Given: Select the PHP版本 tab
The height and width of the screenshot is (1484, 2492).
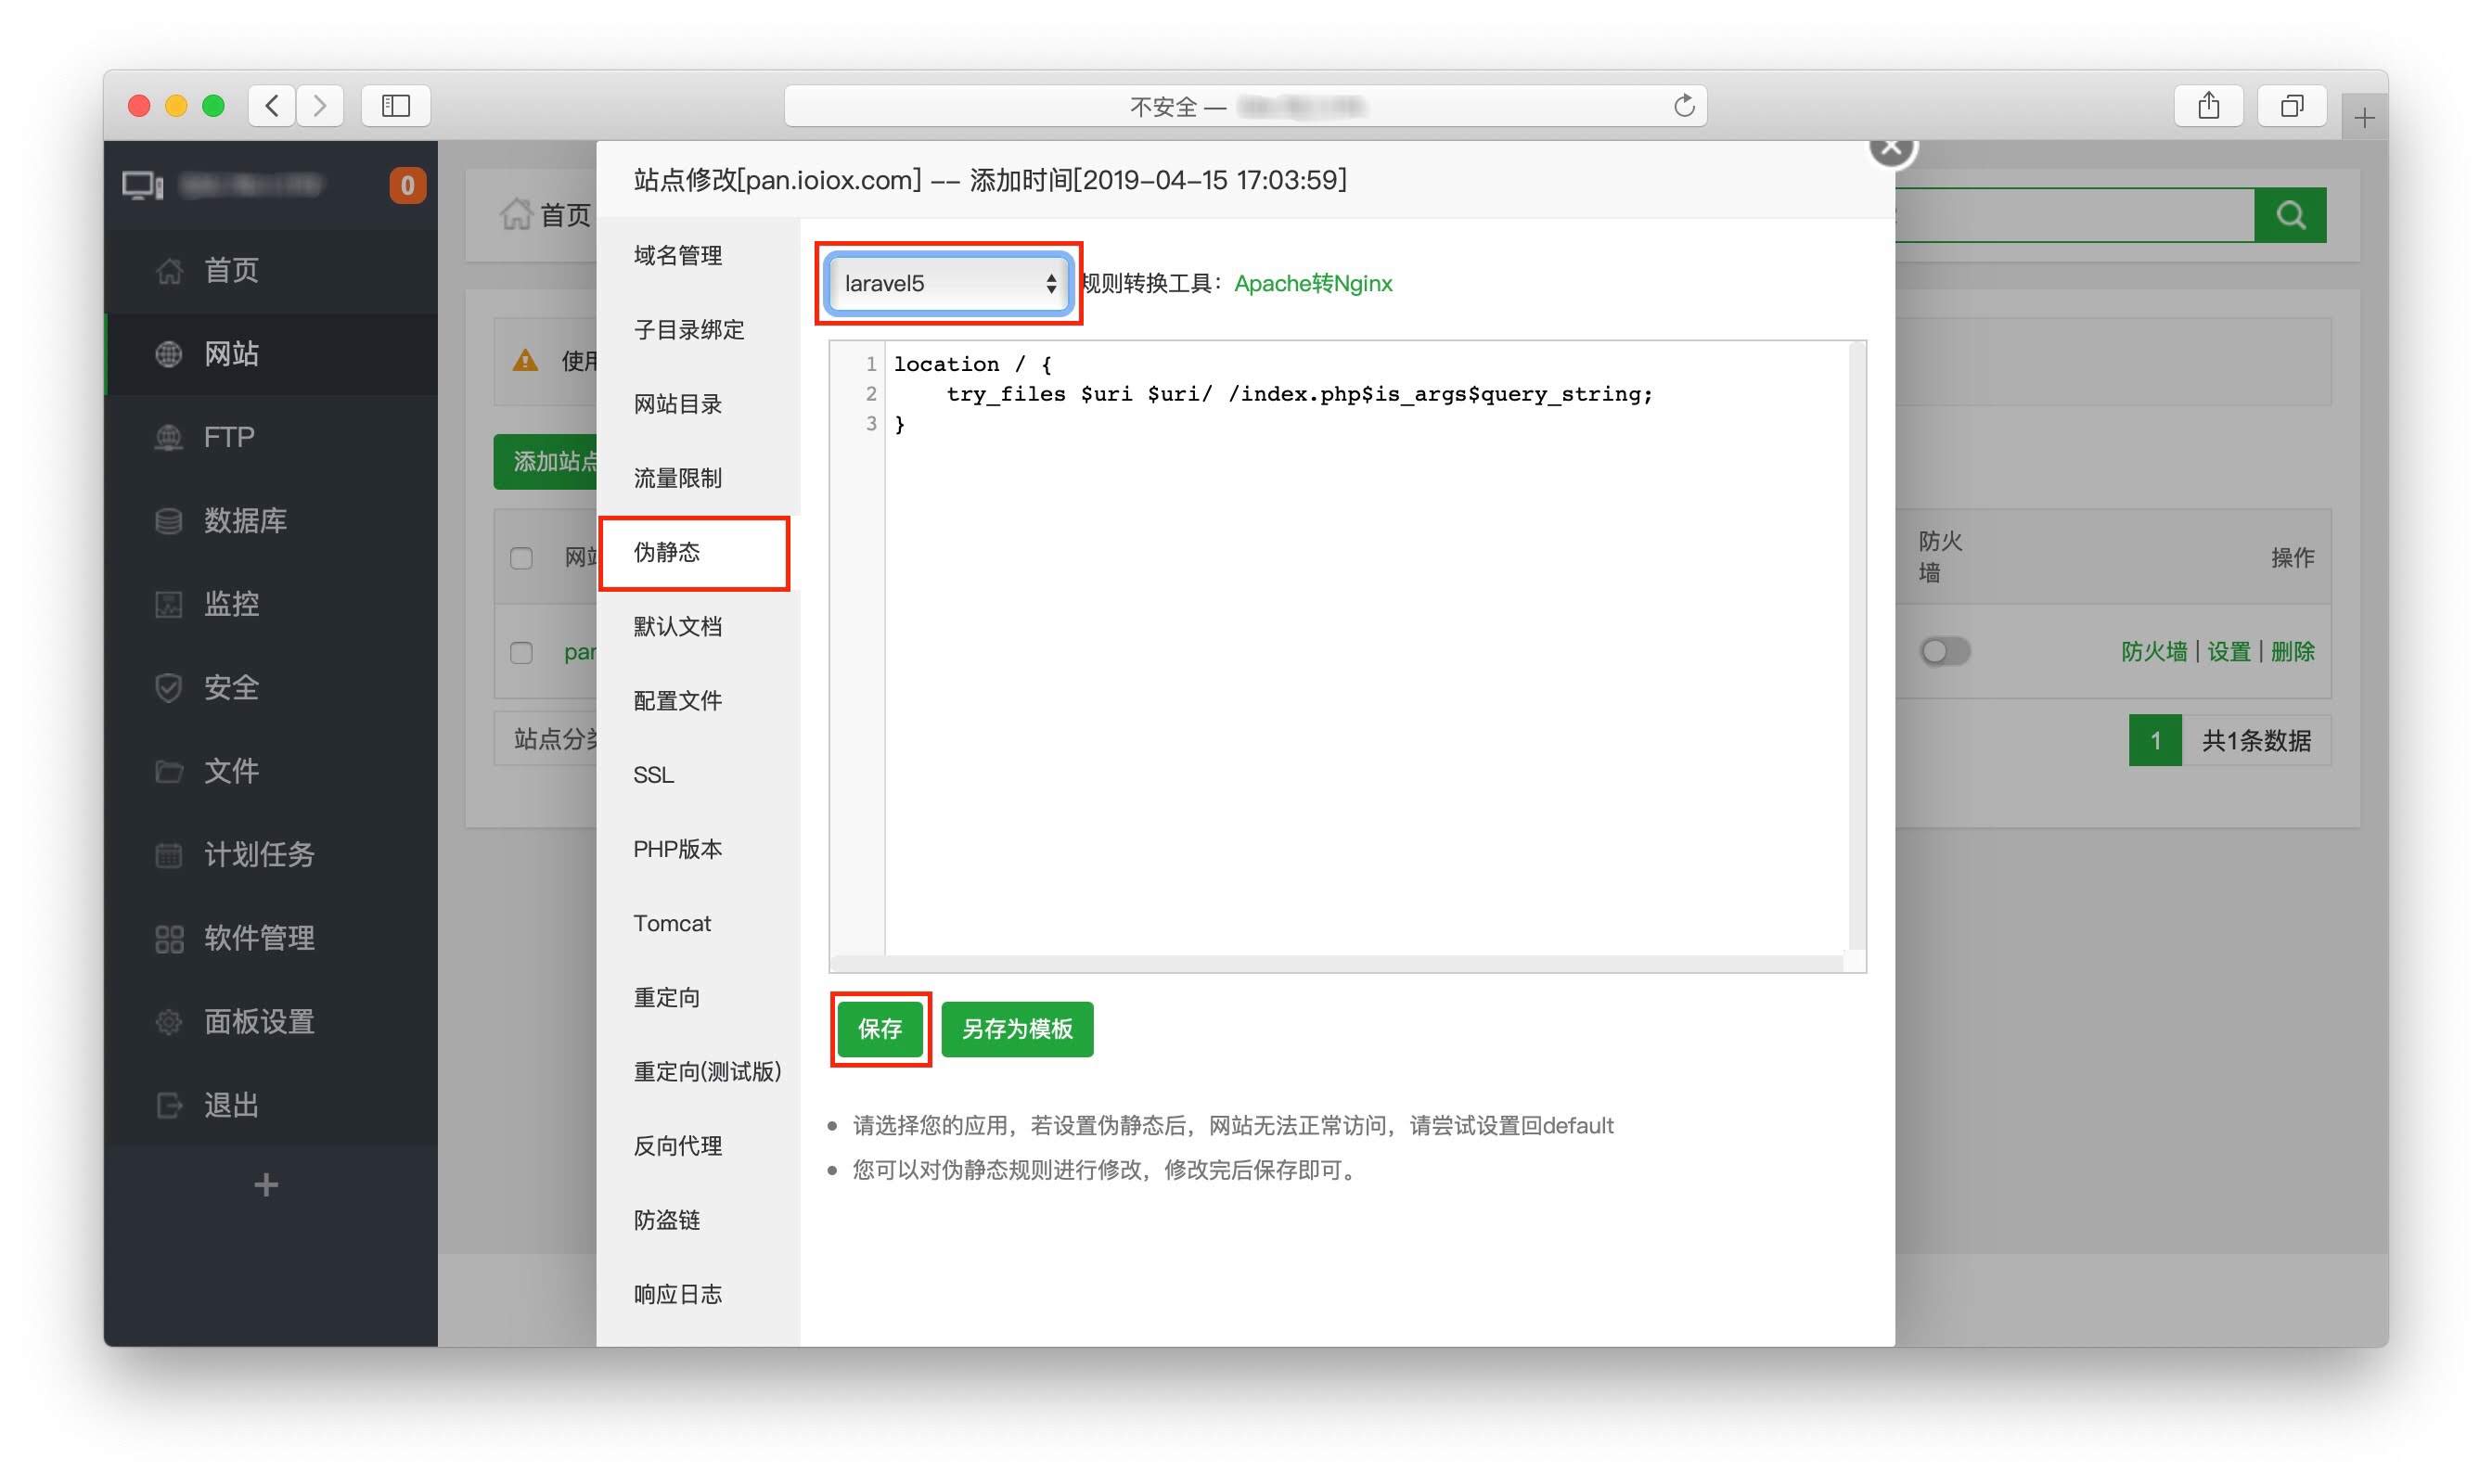Looking at the screenshot, I should (x=698, y=849).
